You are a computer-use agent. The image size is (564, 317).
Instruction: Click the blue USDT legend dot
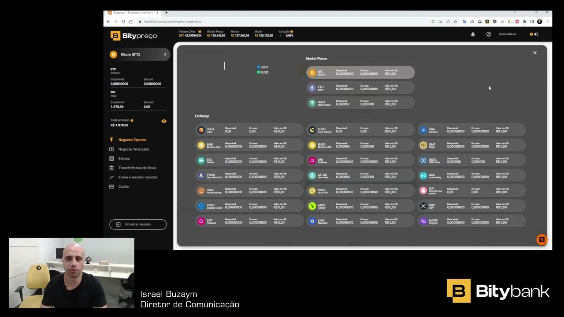[x=258, y=67]
